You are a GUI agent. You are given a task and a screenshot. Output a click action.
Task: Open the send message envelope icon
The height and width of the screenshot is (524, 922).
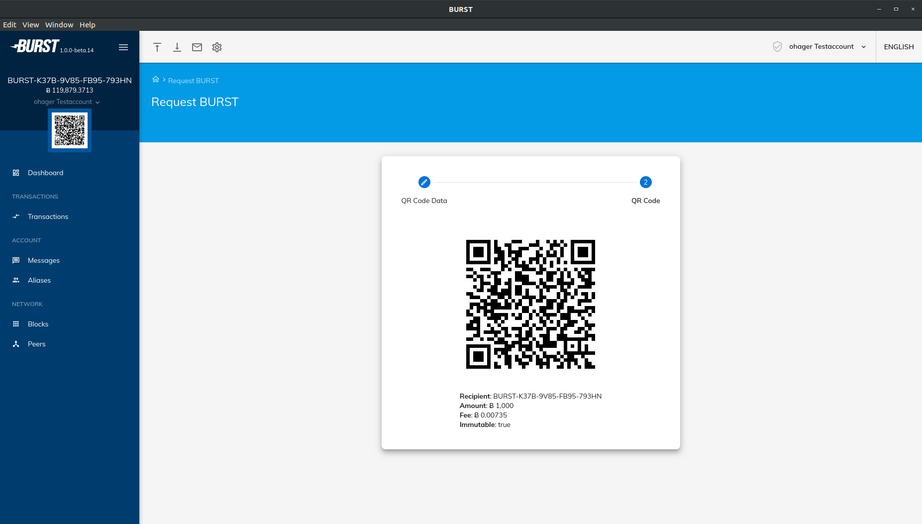[x=197, y=47]
